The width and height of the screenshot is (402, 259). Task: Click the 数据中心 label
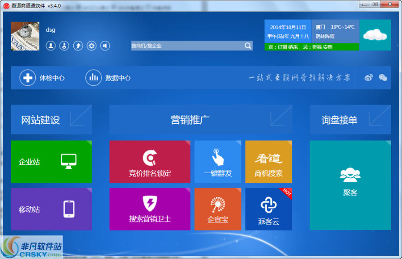[x=118, y=78]
